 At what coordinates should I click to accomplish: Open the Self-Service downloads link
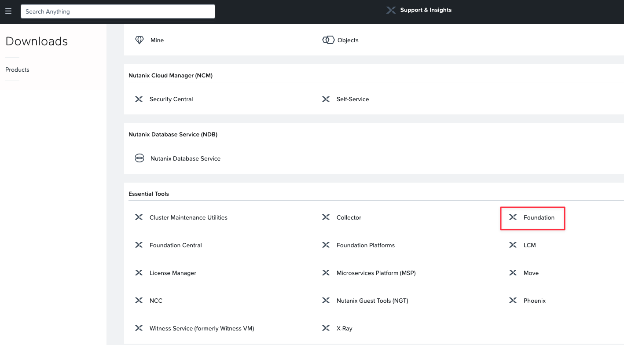[x=353, y=99]
